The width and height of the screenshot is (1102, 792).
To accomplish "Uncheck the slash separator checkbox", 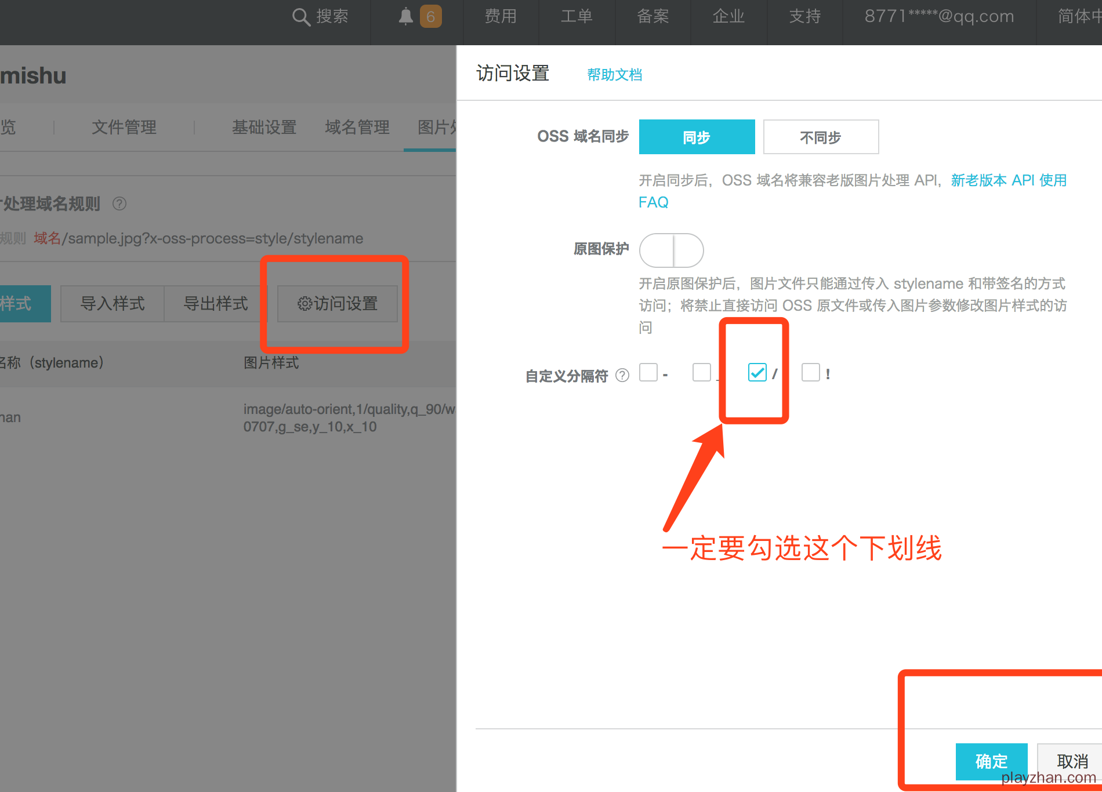I will (757, 373).
